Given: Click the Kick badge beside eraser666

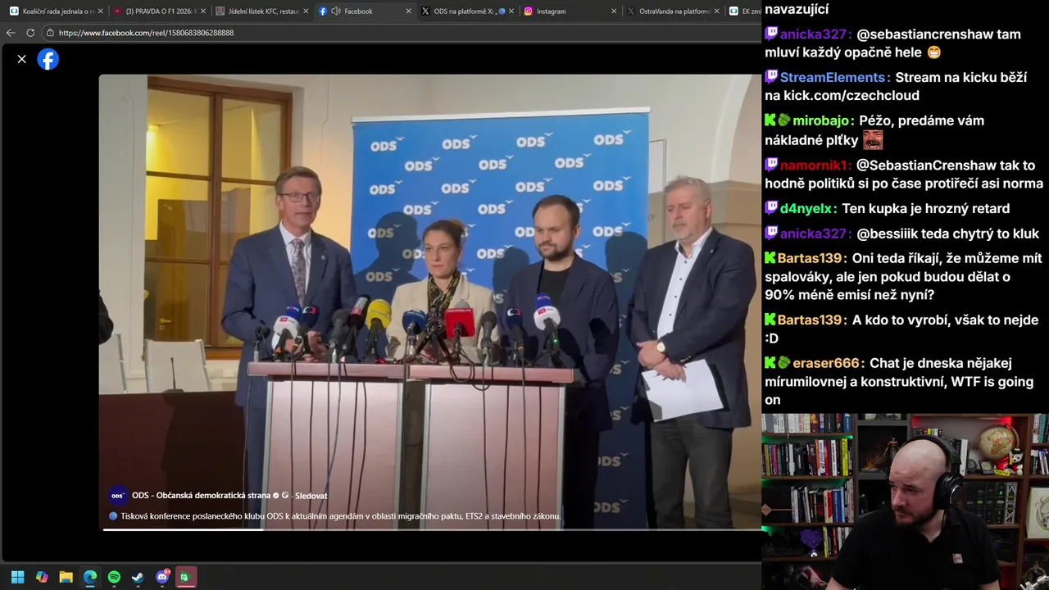Looking at the screenshot, I should coord(770,362).
